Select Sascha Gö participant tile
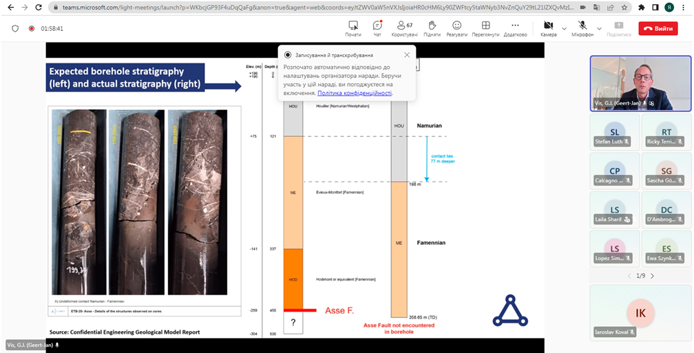Screen dimensions: 694x353 666,171
